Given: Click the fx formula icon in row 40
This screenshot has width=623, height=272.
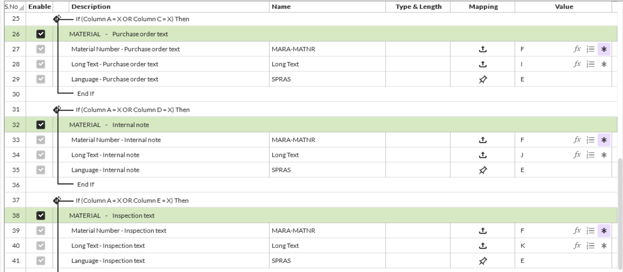Looking at the screenshot, I should click(x=576, y=245).
